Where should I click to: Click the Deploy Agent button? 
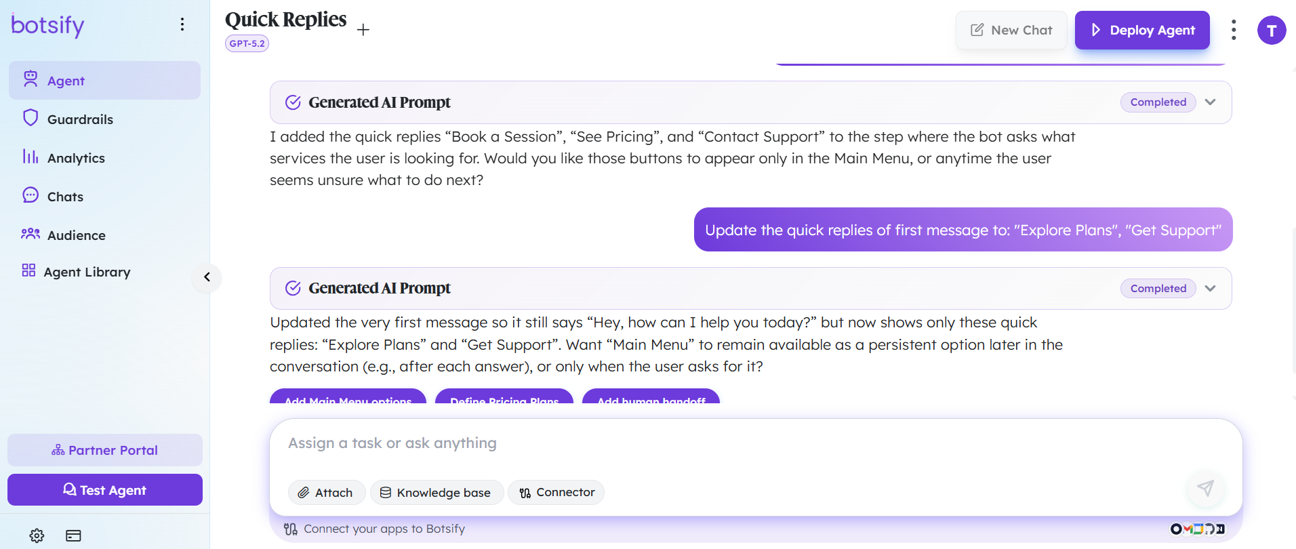pyautogui.click(x=1142, y=30)
